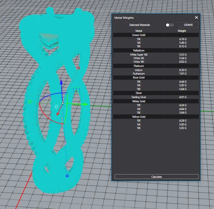Click the green Y-axis gumball arrow
Screen dimensions: 214x209
[85, 104]
